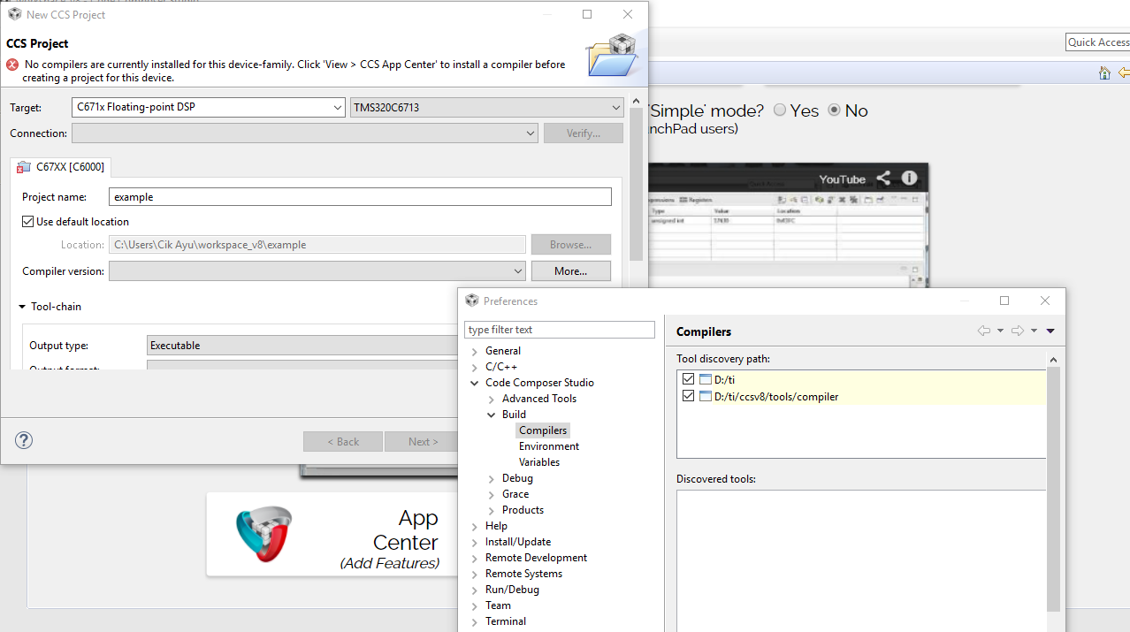
Task: Expand the Grace preferences node
Action: coord(492,494)
